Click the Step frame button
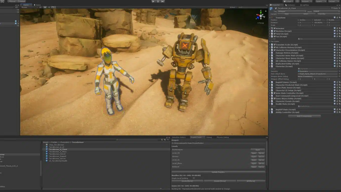The height and width of the screenshot is (192, 341). [x=163, y=1]
